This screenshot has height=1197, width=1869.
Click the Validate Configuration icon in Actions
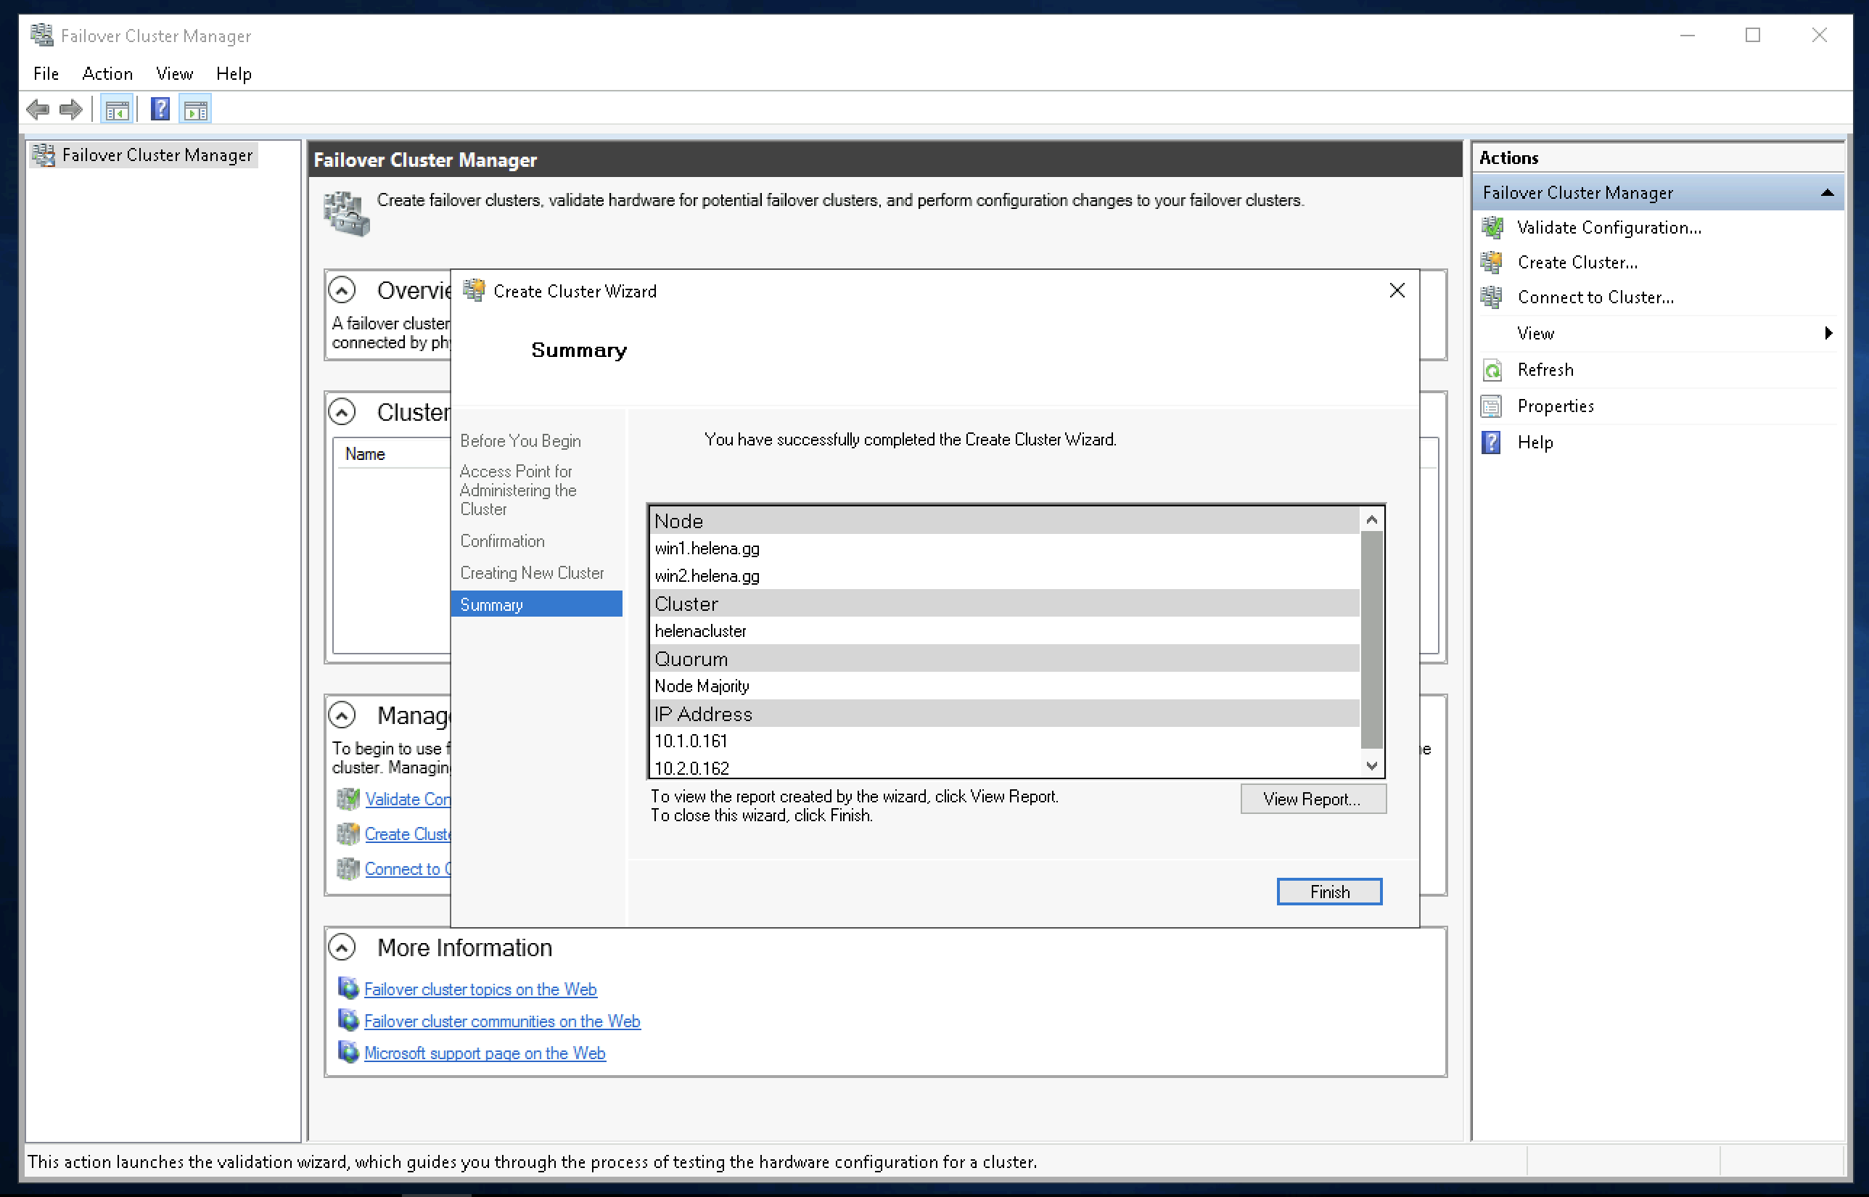point(1492,228)
